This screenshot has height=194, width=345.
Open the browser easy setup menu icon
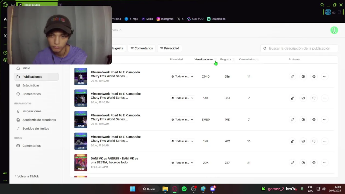click(x=340, y=12)
